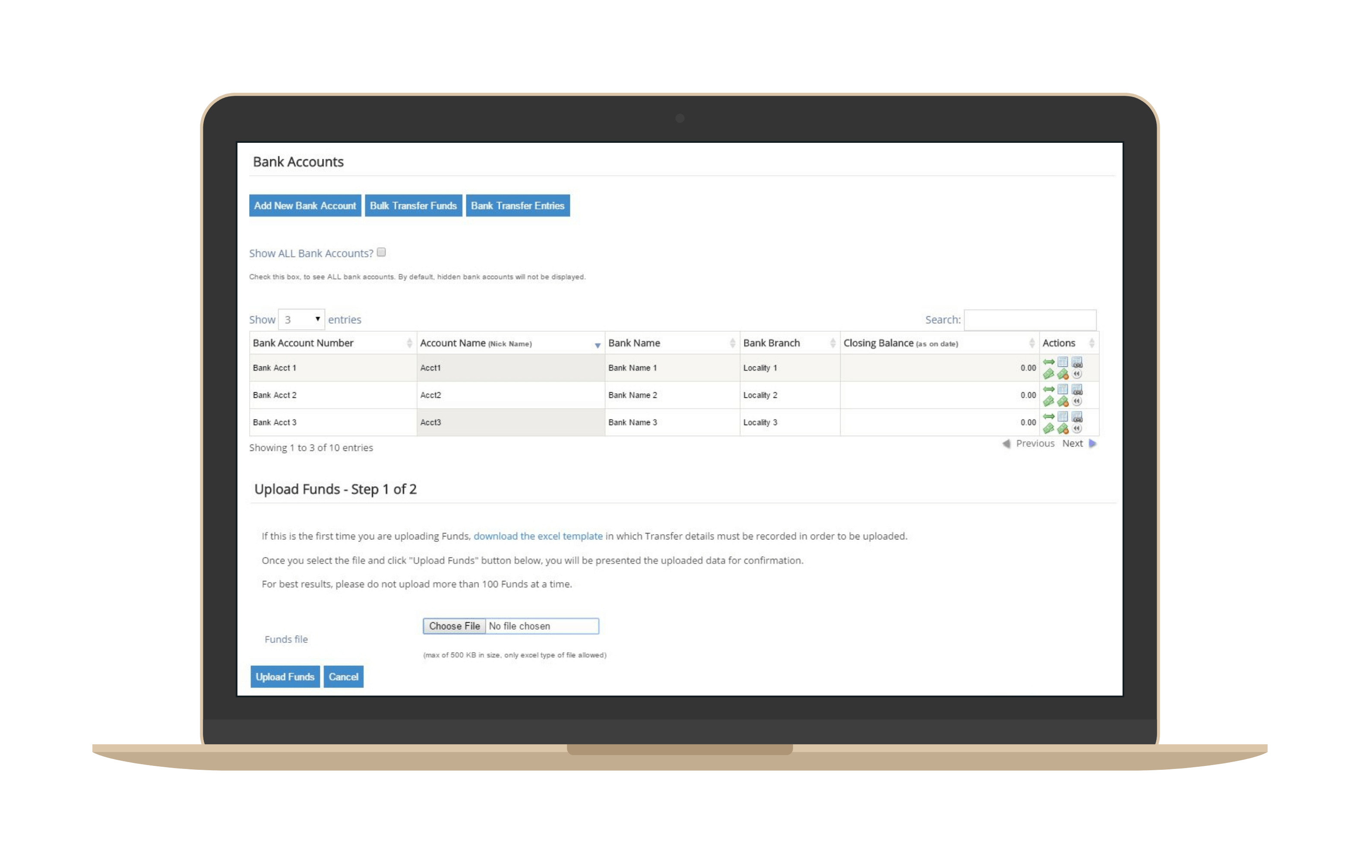1360x863 pixels.
Task: Click the download the excel template link
Action: (x=538, y=535)
